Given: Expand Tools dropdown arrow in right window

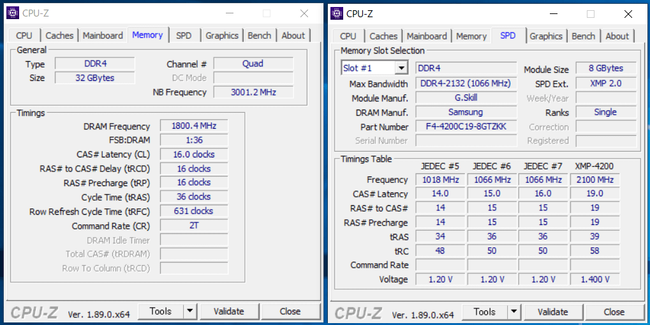Looking at the screenshot, I should point(513,312).
